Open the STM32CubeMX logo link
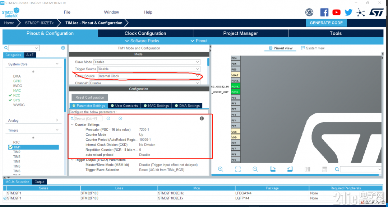 tap(11, 13)
